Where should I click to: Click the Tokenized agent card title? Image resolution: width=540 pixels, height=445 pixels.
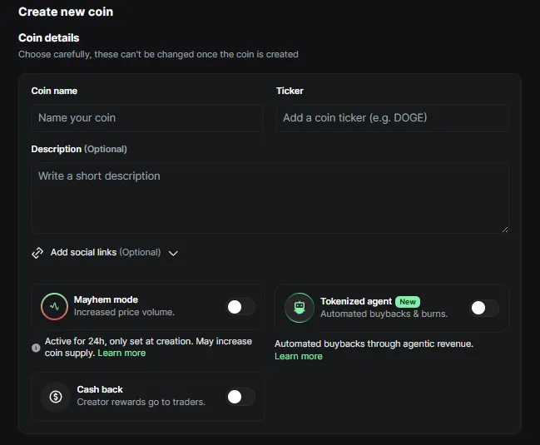click(355, 301)
